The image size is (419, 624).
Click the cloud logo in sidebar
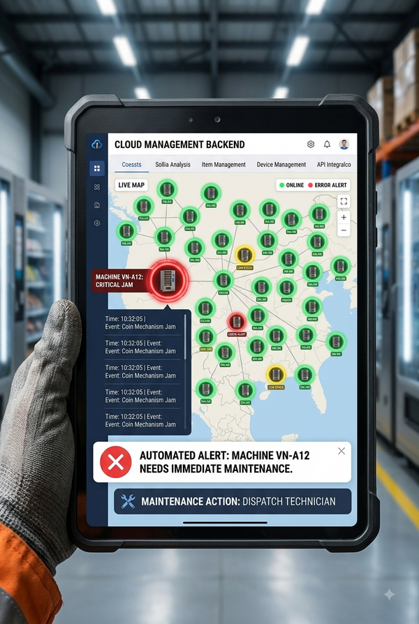click(x=97, y=144)
